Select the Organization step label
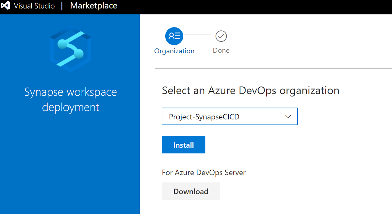The height and width of the screenshot is (214, 392). pos(174,51)
